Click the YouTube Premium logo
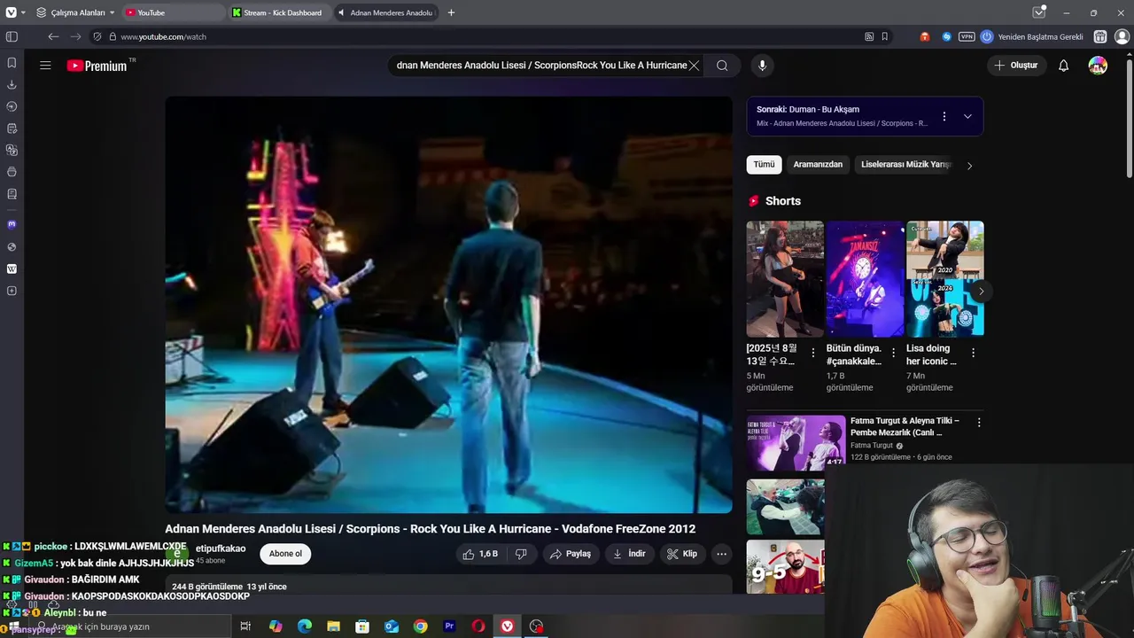The height and width of the screenshot is (638, 1134). pos(97,66)
